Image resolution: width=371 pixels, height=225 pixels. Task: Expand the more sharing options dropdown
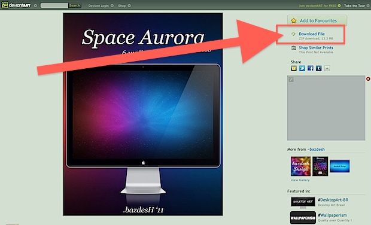pyautogui.click(x=327, y=68)
